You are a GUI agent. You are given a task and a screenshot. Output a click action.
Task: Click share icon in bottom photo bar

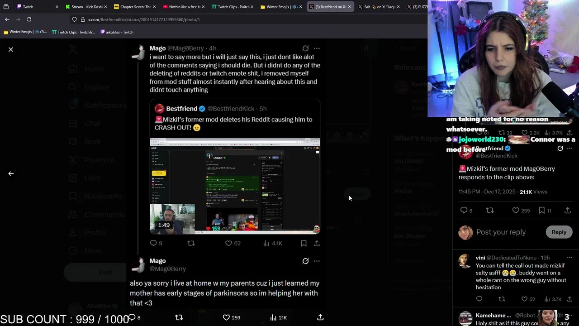pos(320,317)
